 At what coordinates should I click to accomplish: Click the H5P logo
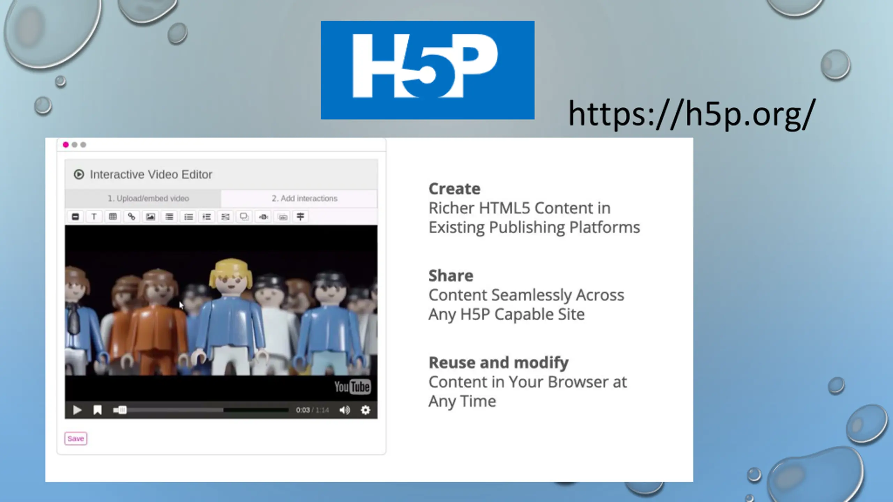428,70
